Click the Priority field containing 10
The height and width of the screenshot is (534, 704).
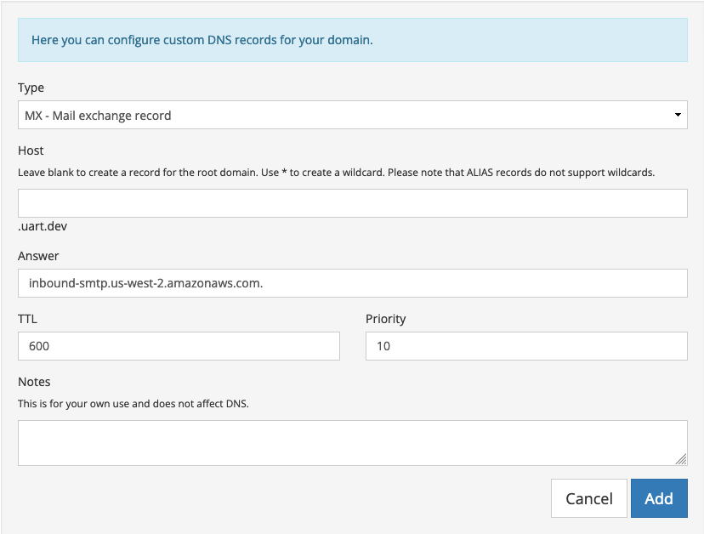[x=526, y=346]
